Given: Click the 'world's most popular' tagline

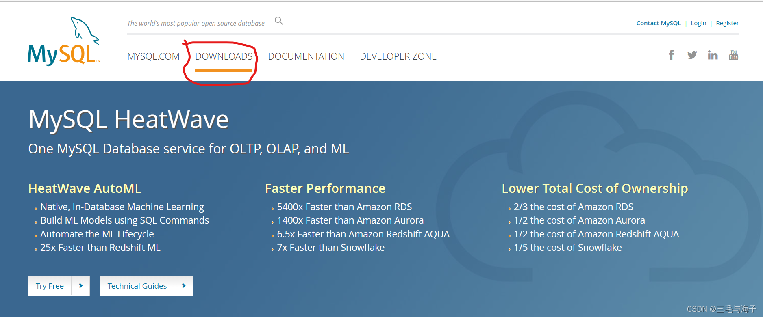Looking at the screenshot, I should [x=196, y=23].
